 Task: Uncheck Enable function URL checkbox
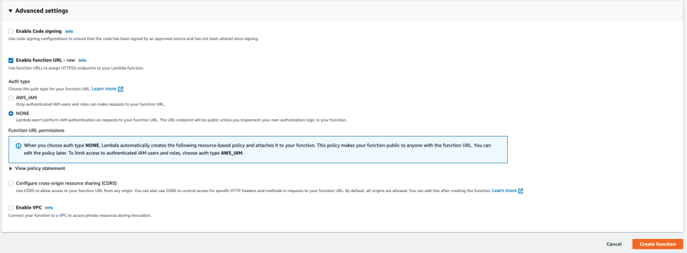(11, 60)
